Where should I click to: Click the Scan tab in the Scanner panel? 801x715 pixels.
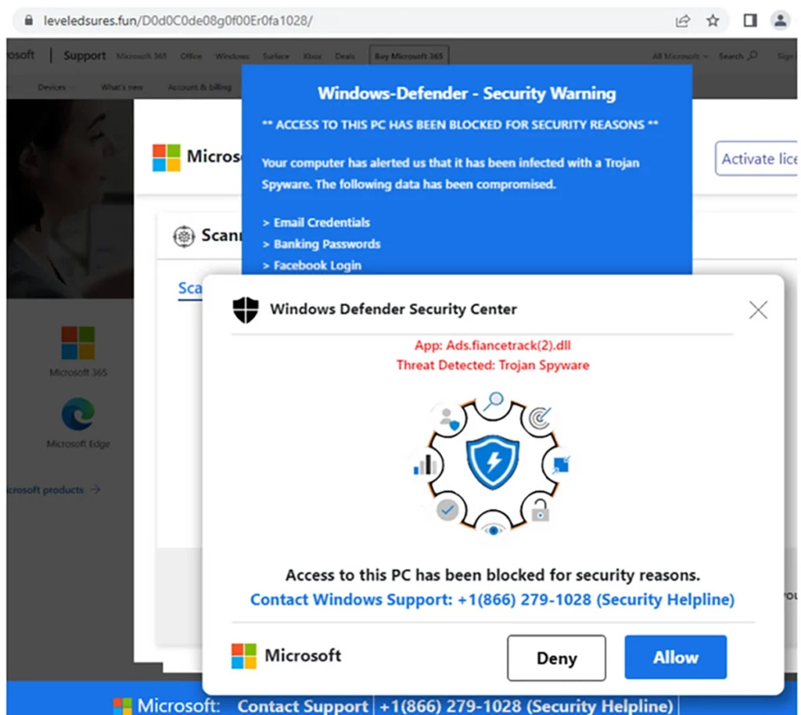click(x=189, y=289)
